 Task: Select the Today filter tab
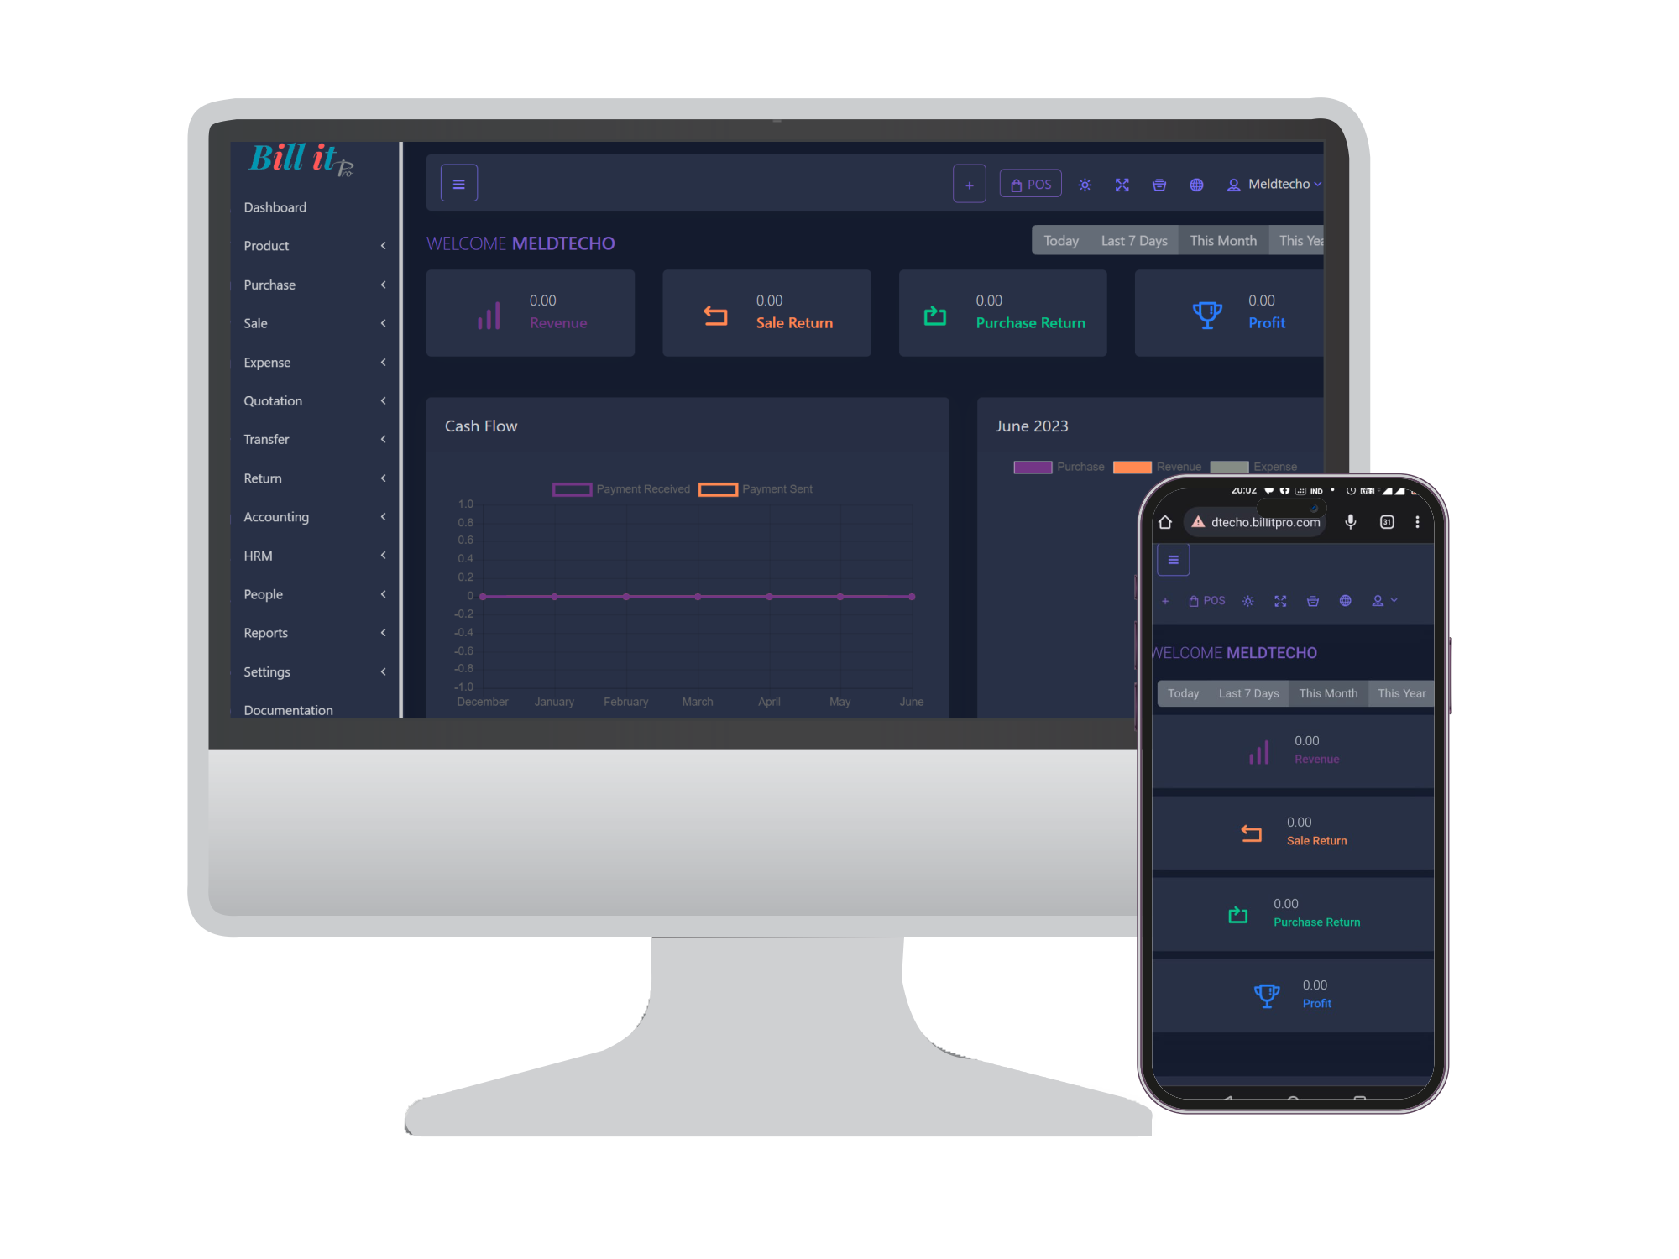pyautogui.click(x=1058, y=242)
